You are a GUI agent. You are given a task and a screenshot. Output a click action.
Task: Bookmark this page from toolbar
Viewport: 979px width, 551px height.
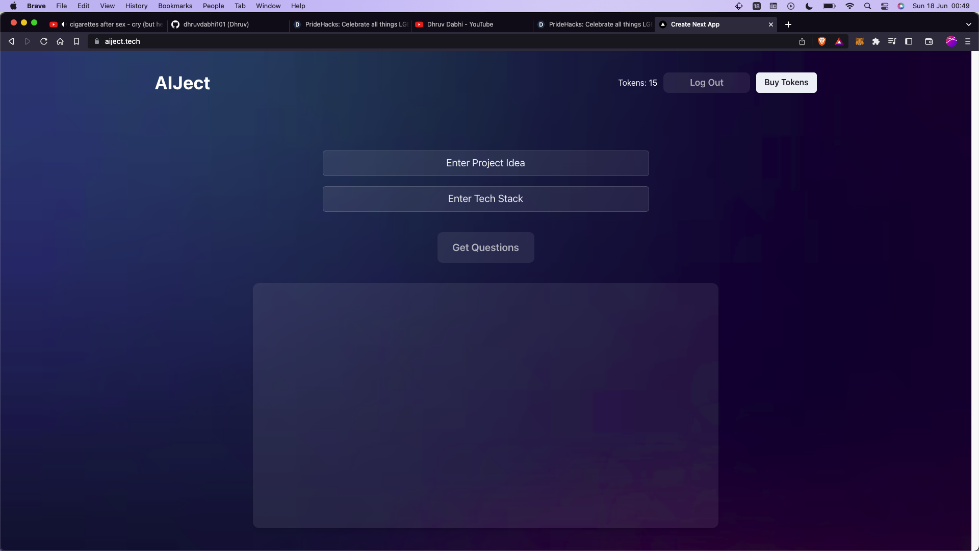pyautogui.click(x=76, y=41)
